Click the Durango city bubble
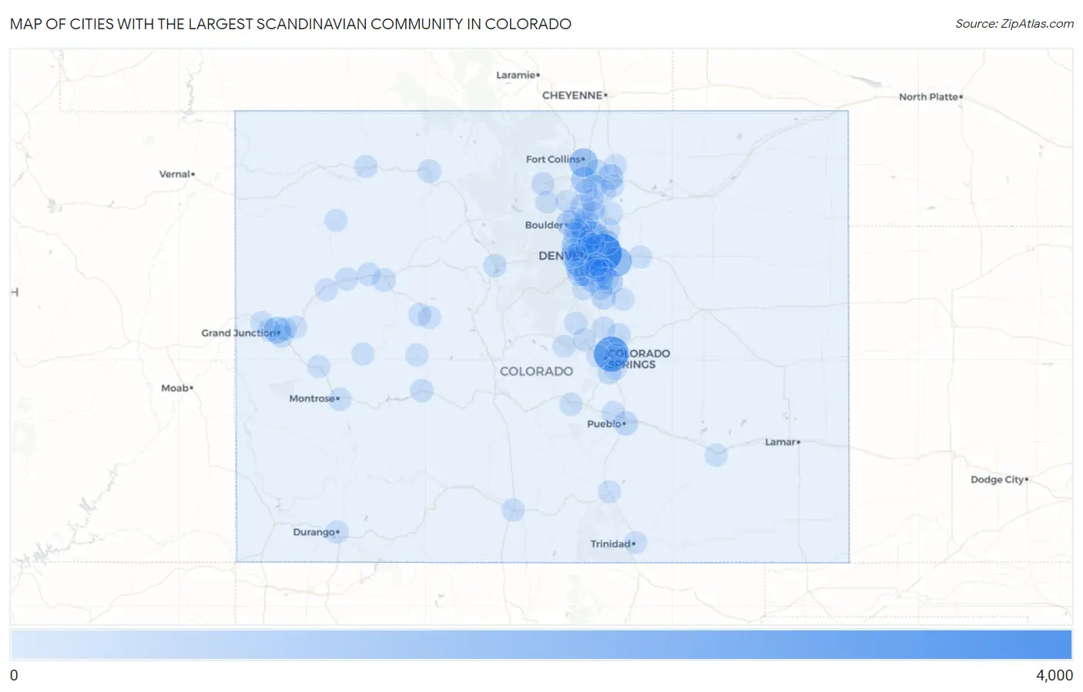This screenshot has height=692, width=1083. [x=337, y=532]
